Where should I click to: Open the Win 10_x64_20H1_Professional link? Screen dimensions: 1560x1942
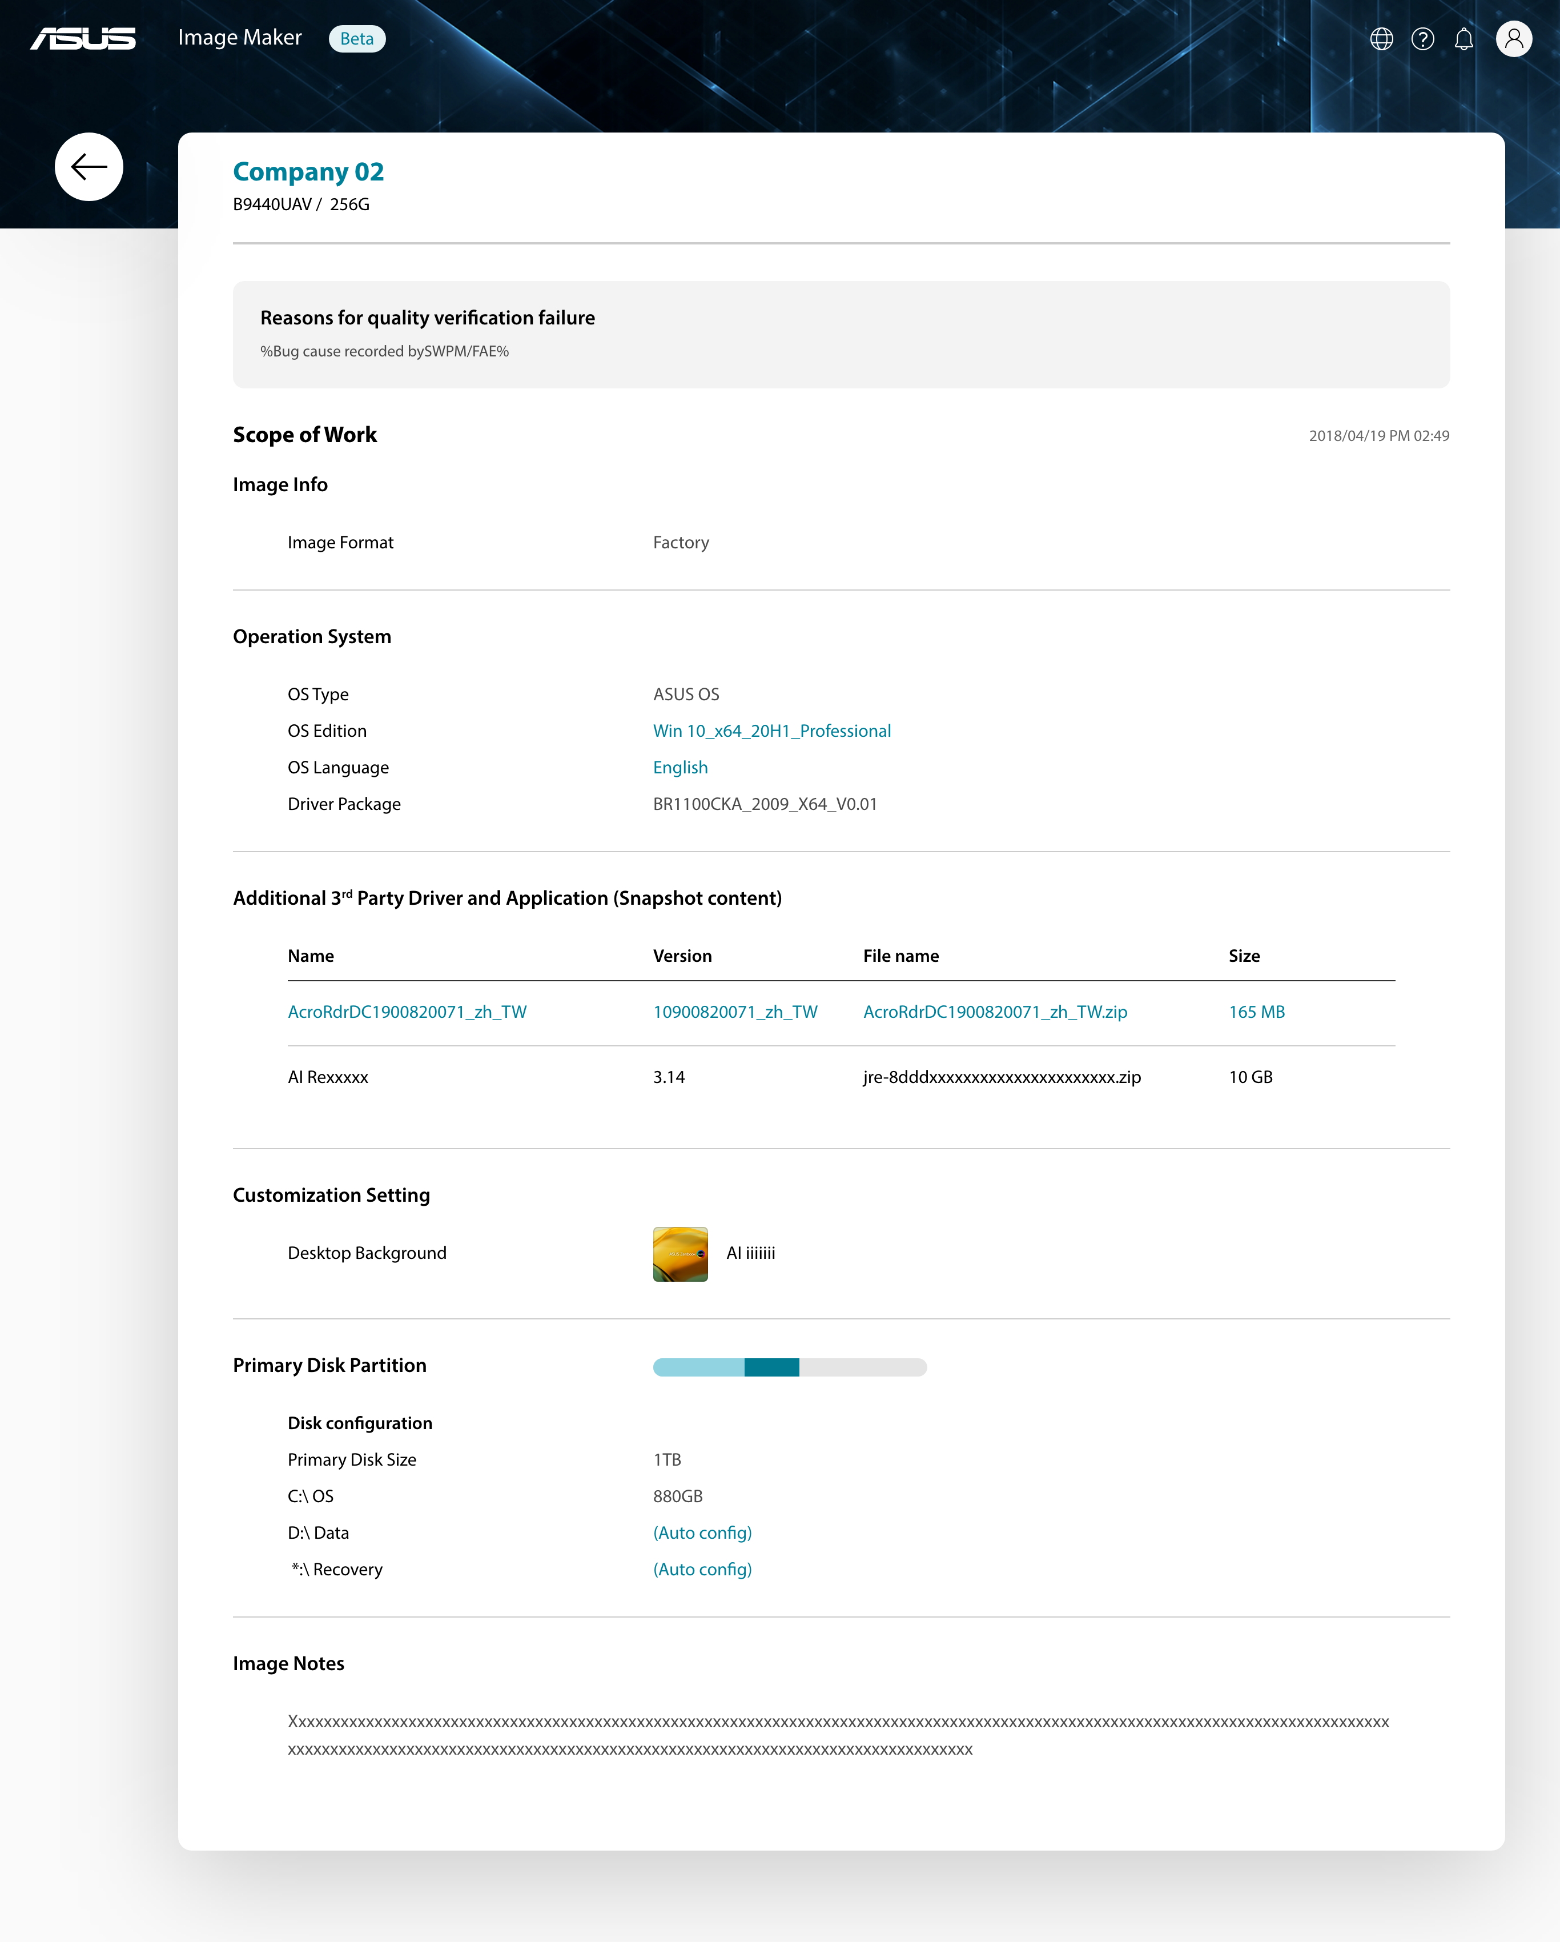771,731
